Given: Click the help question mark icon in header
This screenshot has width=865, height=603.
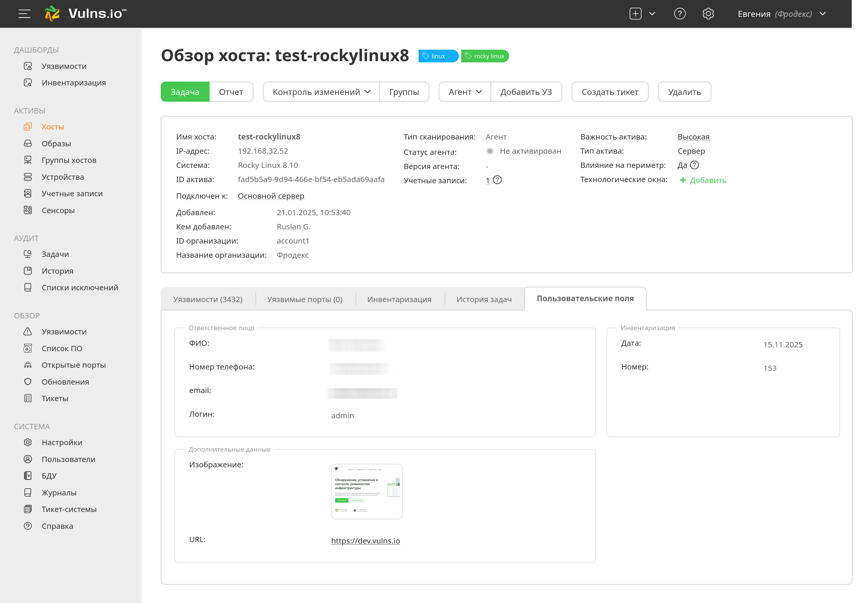Looking at the screenshot, I should coord(679,14).
